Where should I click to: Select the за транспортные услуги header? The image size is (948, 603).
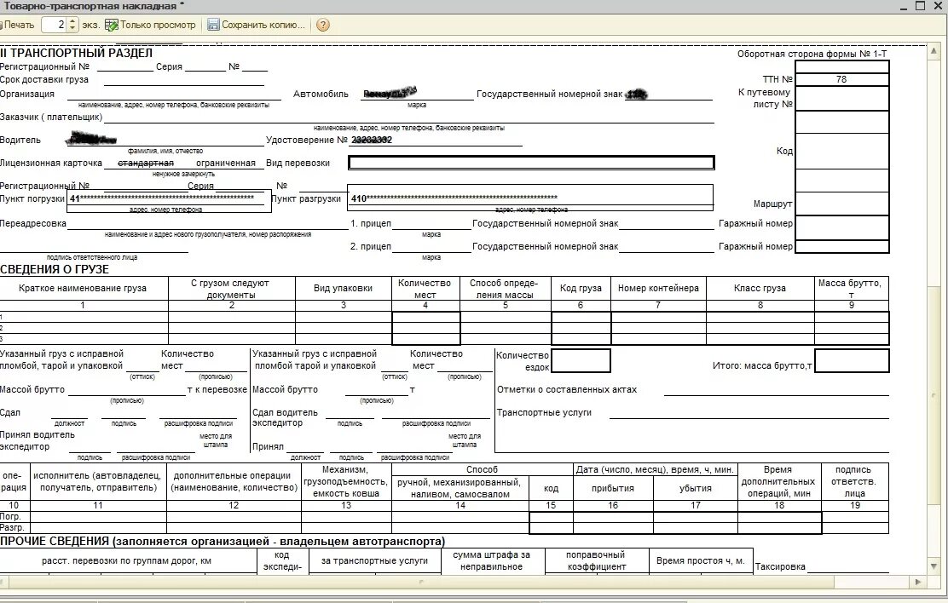374,560
